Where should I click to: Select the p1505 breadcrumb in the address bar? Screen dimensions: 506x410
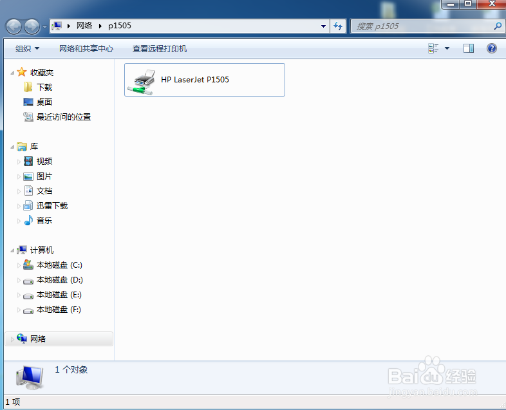click(x=120, y=26)
